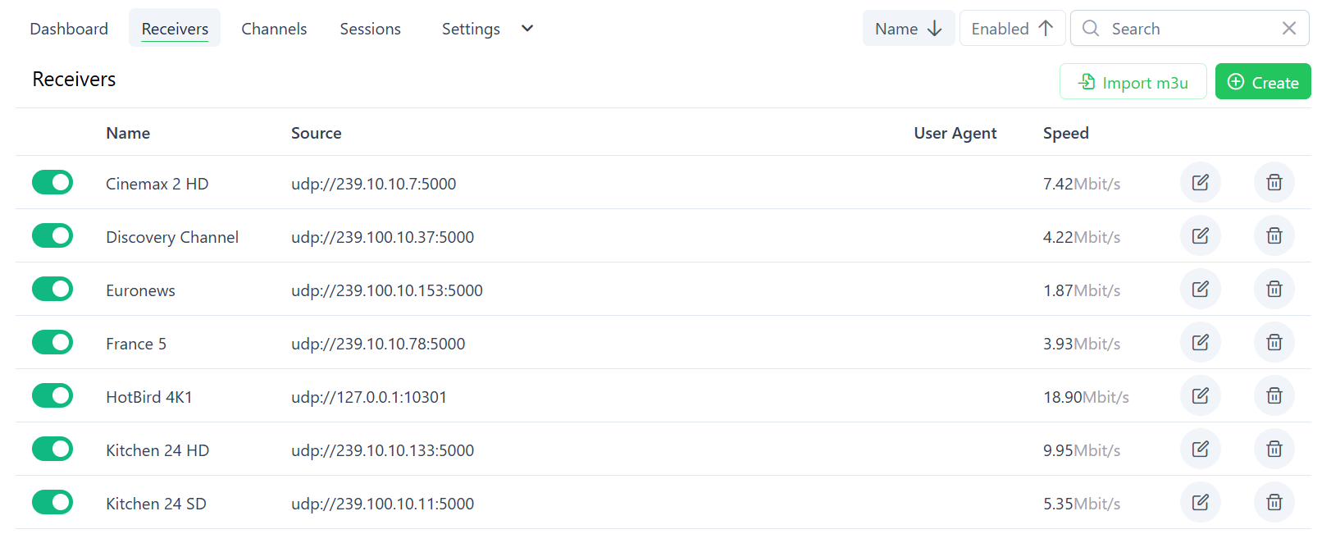This screenshot has width=1331, height=534.
Task: Expand the Settings dropdown chevron
Action: point(527,29)
